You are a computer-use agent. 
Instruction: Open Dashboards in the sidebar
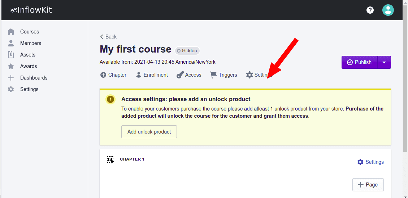[34, 78]
